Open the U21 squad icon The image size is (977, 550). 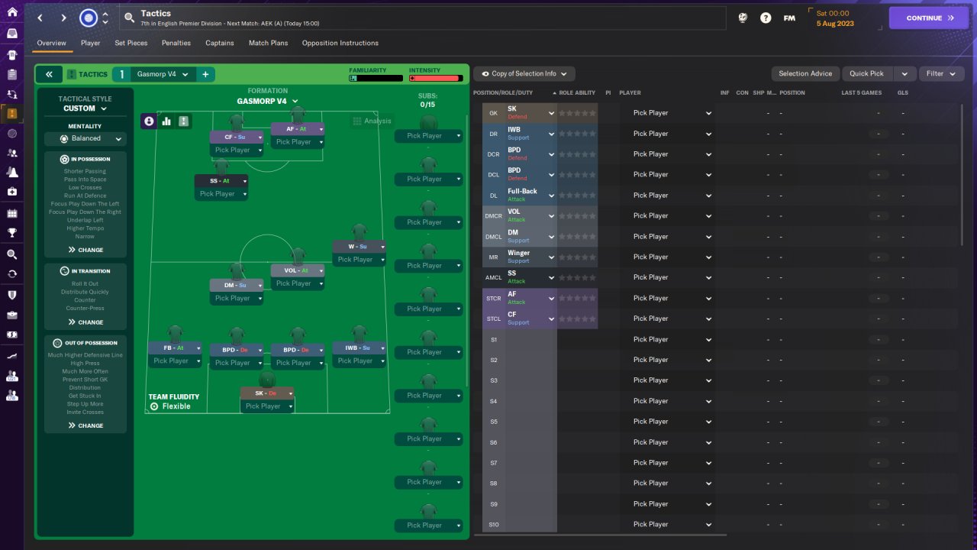tap(11, 376)
